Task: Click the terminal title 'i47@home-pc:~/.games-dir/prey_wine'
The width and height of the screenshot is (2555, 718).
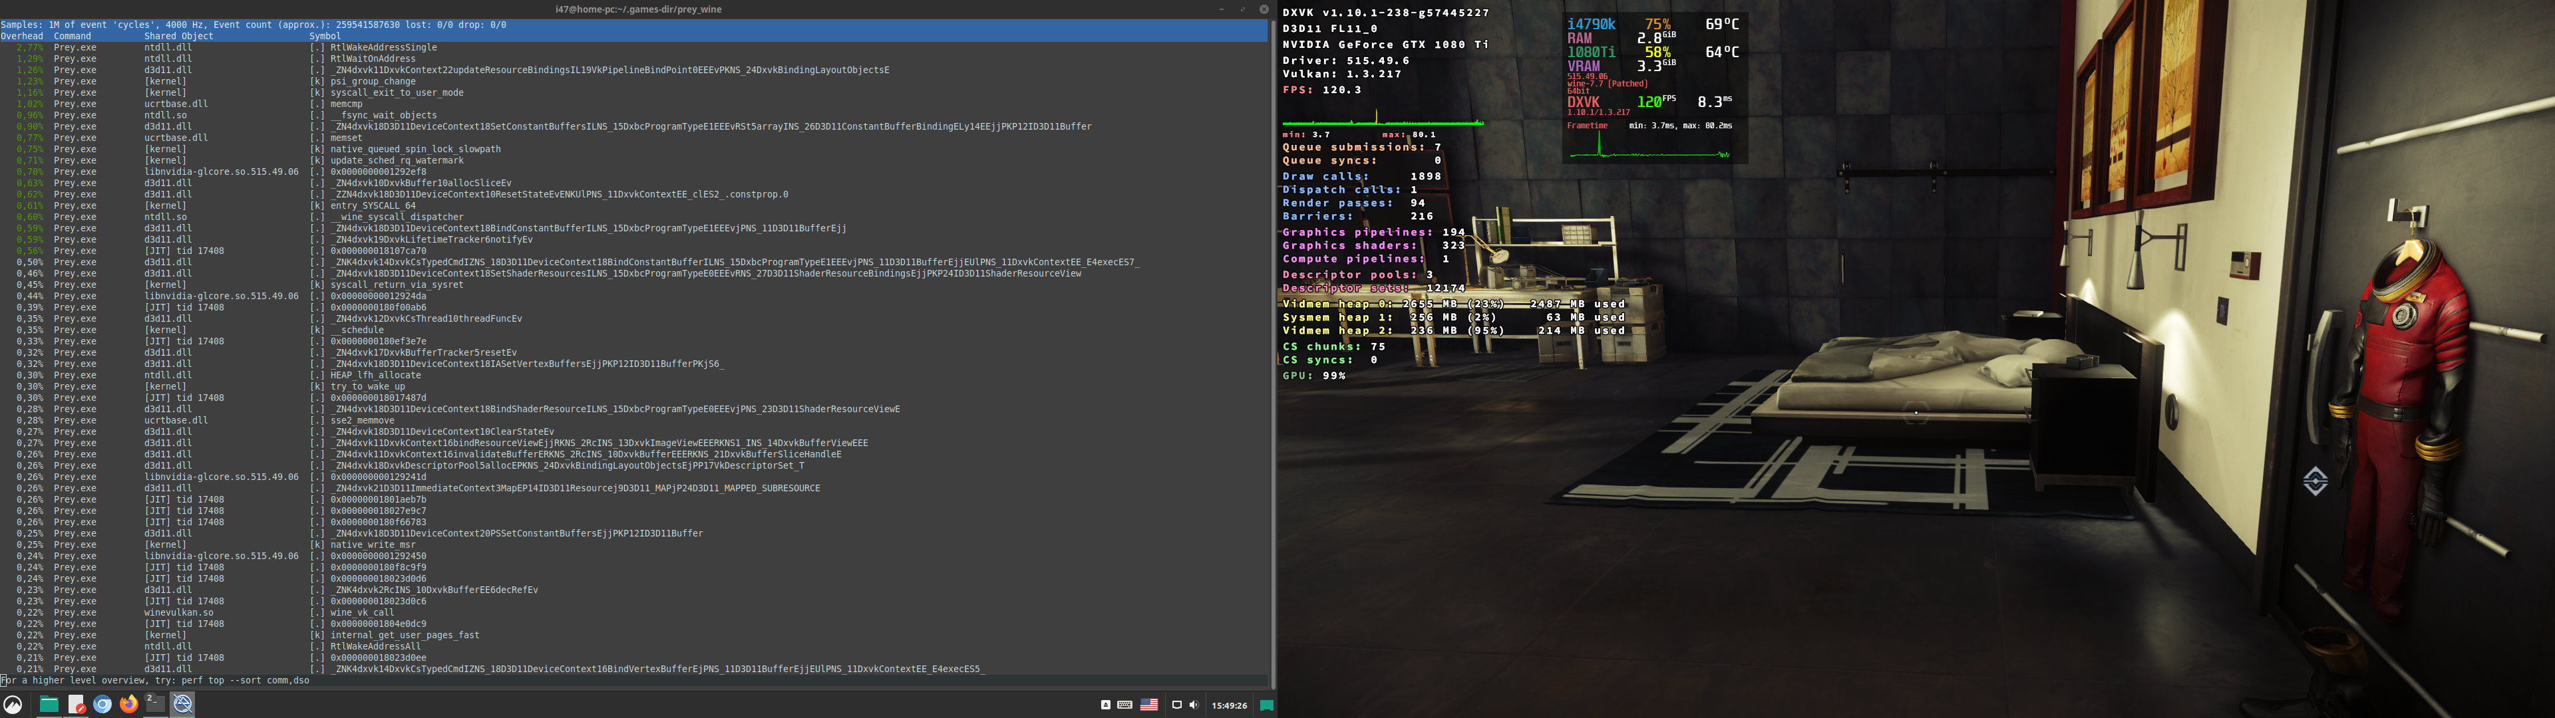Action: click(639, 9)
